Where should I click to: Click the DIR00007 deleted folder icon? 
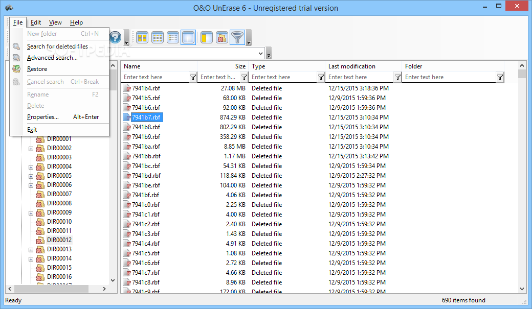pyautogui.click(x=40, y=194)
